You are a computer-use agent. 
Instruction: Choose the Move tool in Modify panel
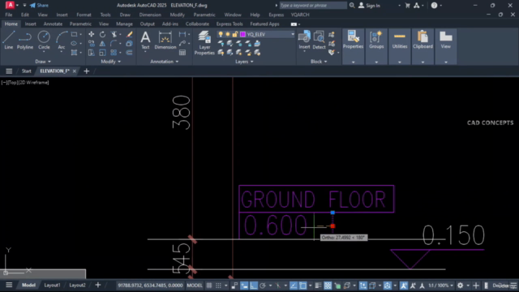92,34
